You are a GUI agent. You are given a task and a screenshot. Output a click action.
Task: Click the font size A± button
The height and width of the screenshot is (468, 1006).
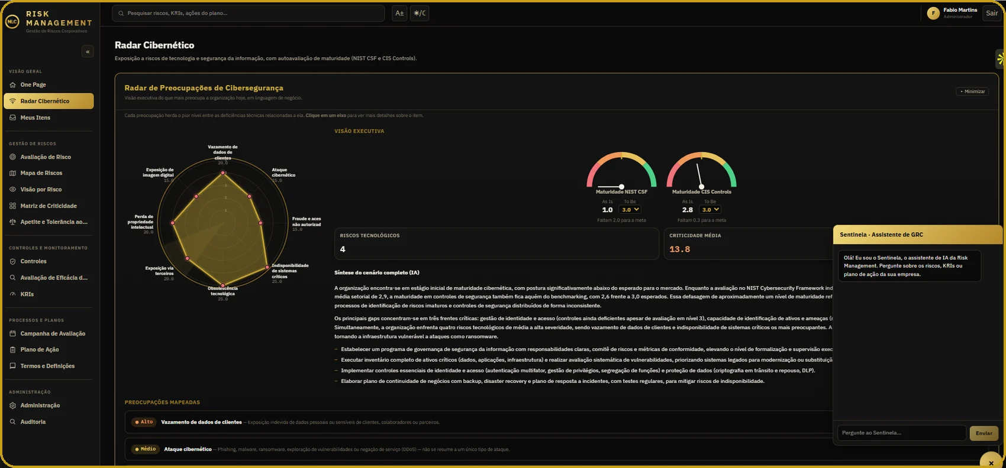pos(399,13)
